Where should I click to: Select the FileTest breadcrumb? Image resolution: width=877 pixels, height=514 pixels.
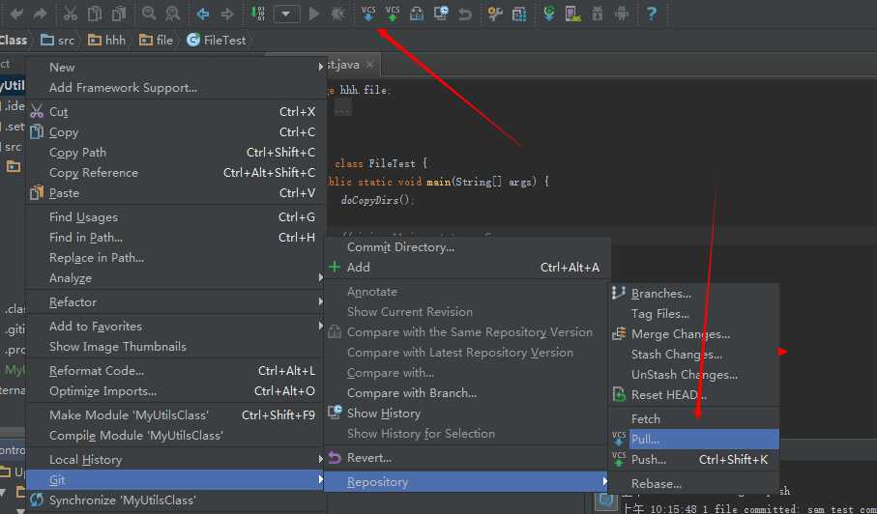[217, 41]
